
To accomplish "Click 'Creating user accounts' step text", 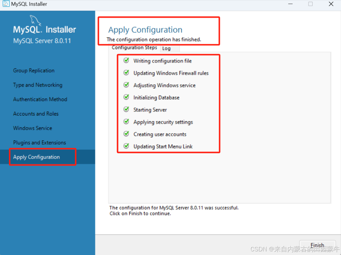I will (160, 134).
